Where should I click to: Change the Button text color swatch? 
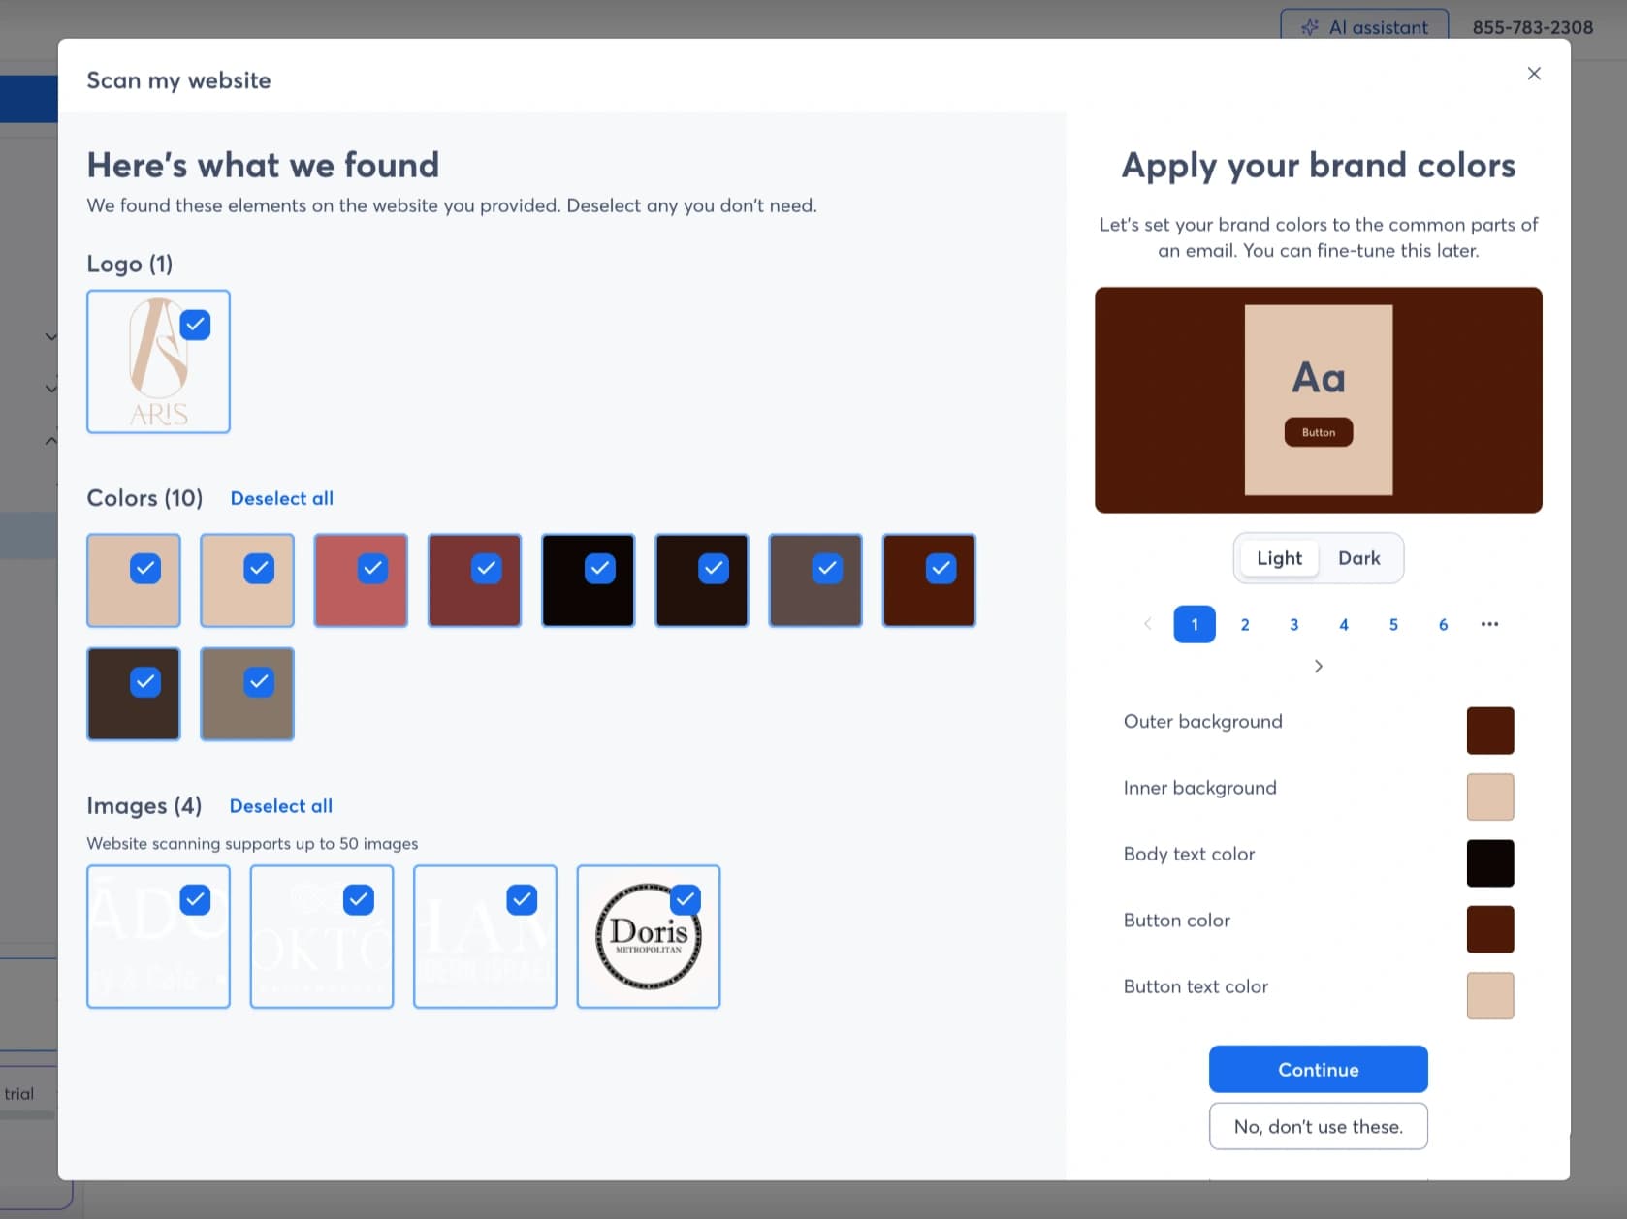[x=1490, y=996]
